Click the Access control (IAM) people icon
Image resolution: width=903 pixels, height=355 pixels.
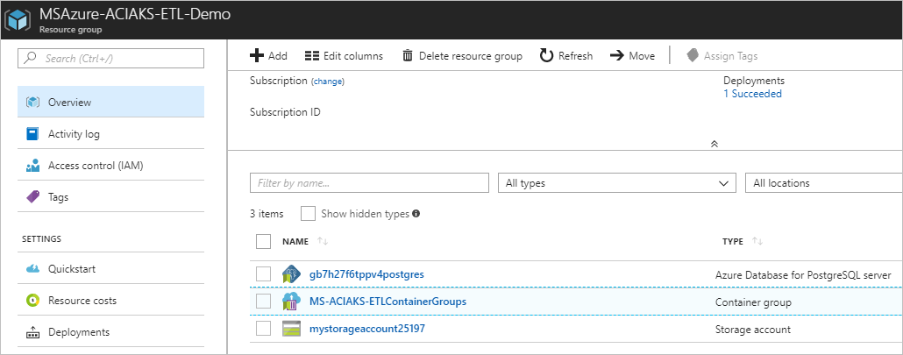(32, 166)
